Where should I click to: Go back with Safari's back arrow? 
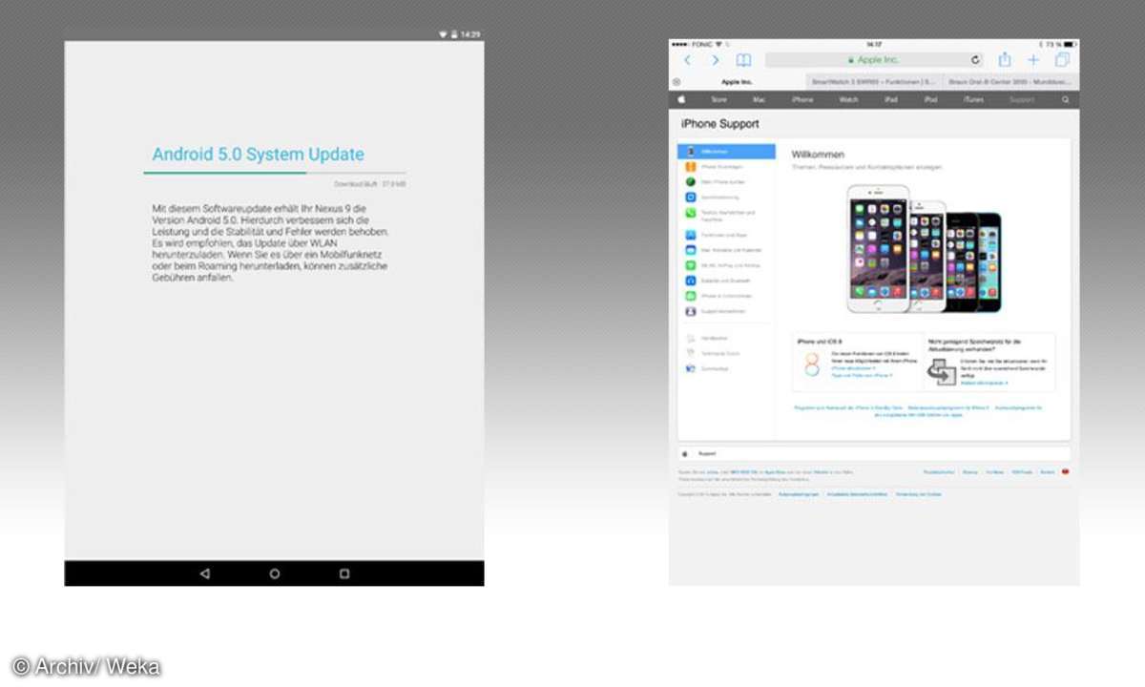click(687, 60)
